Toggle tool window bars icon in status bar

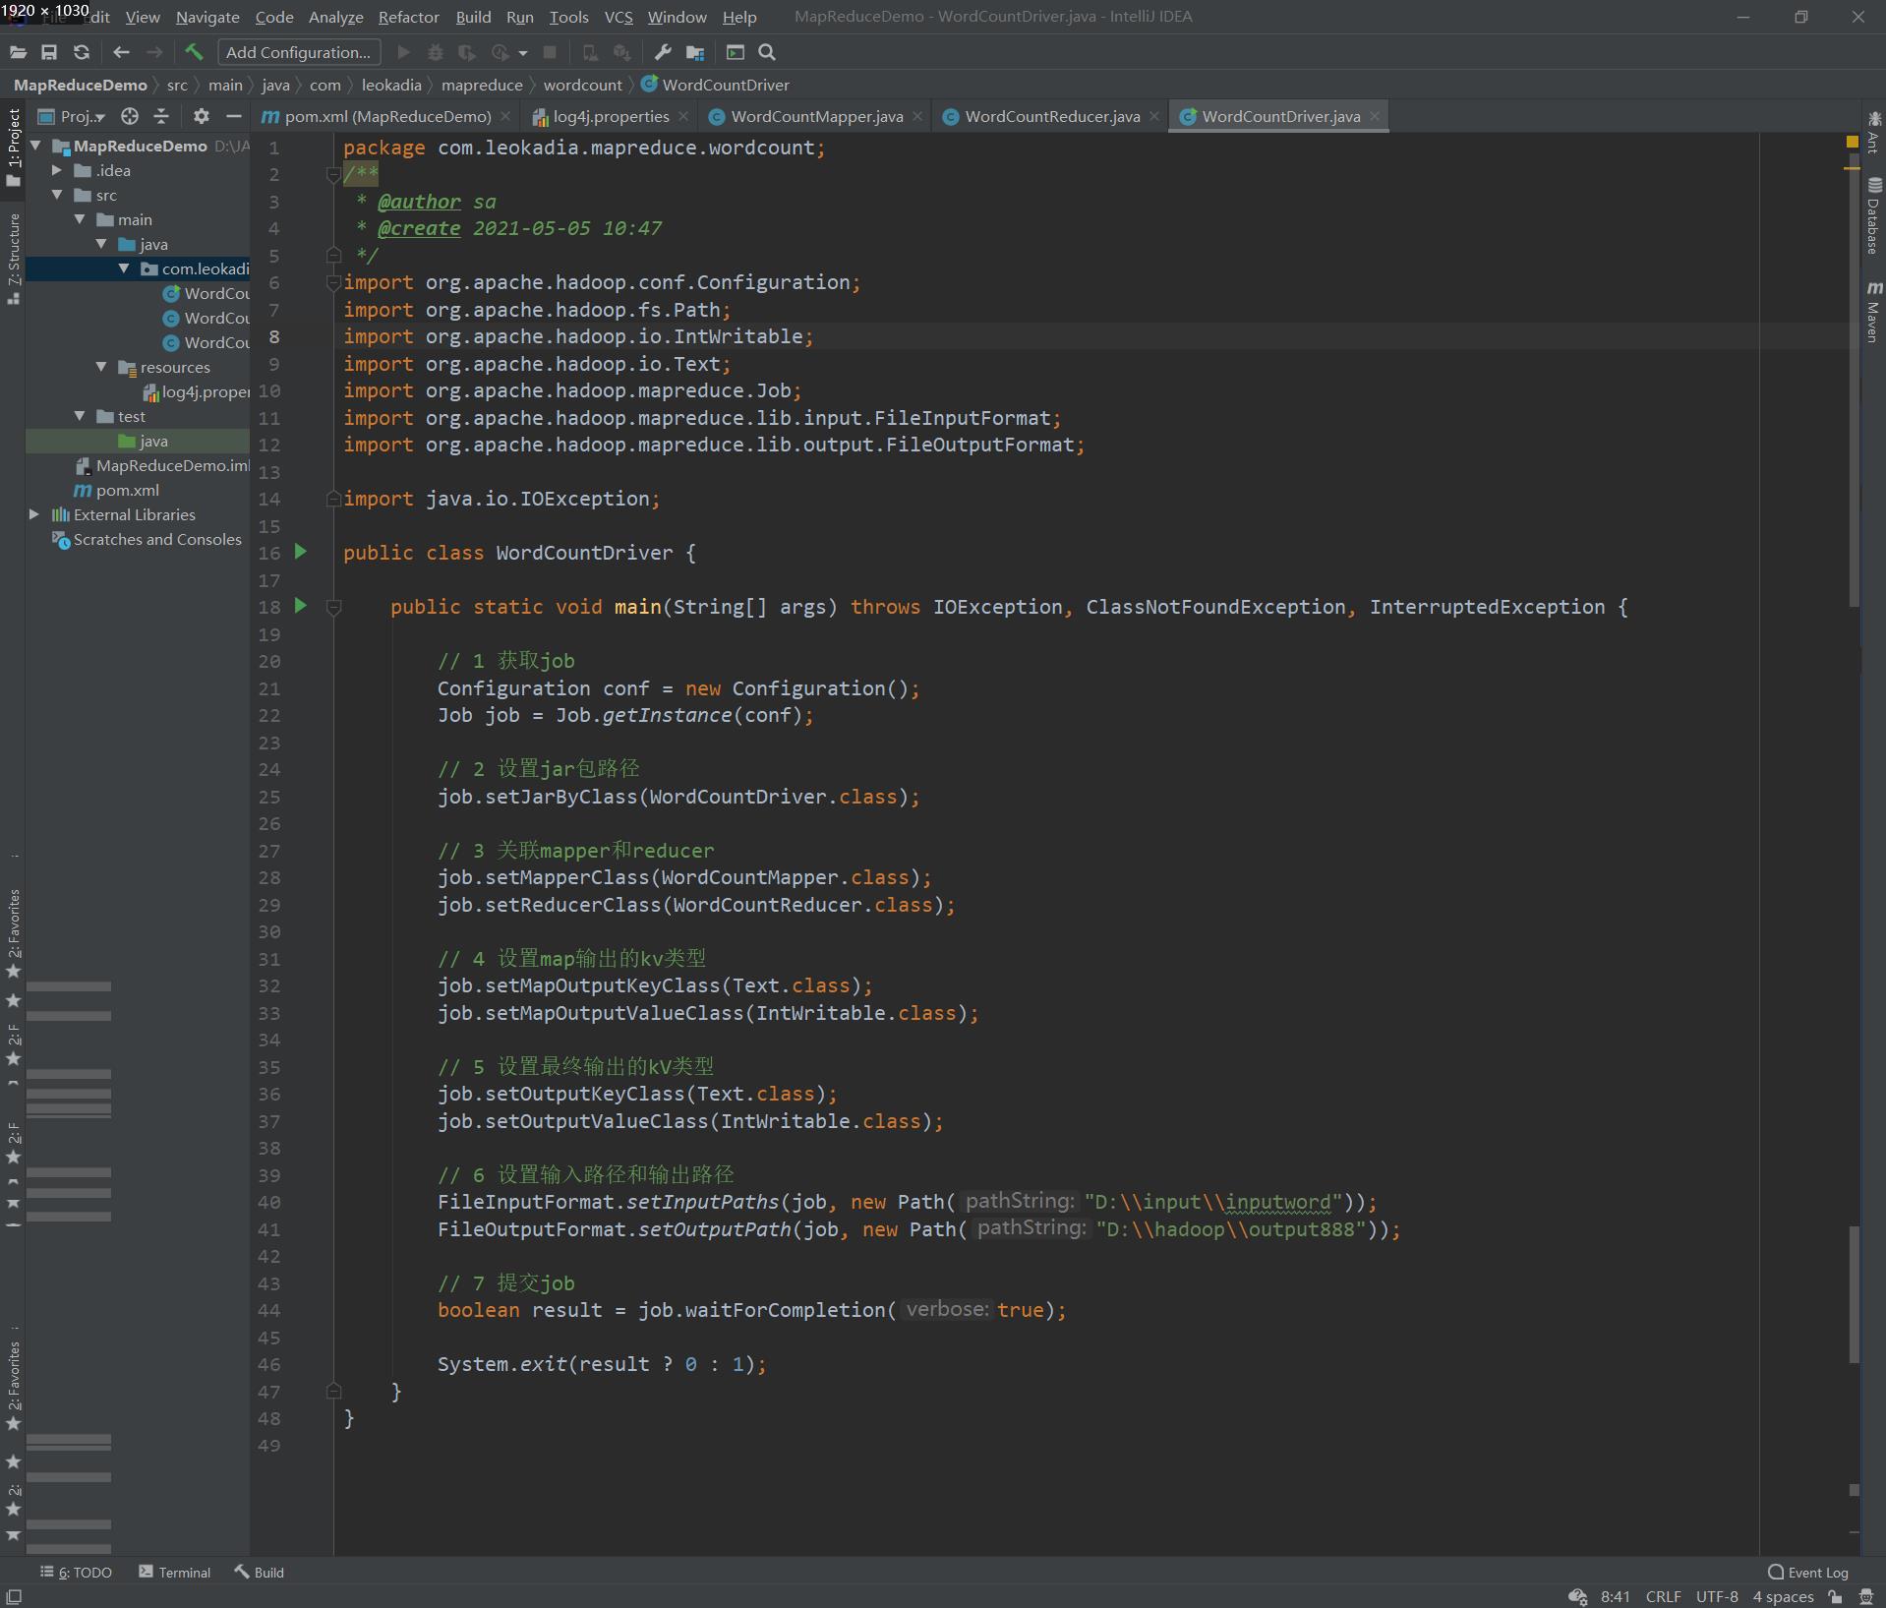[x=14, y=1596]
